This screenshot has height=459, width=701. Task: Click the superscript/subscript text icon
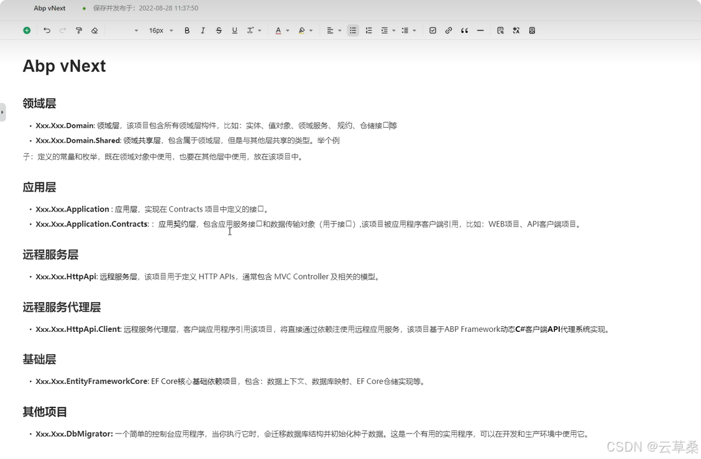[250, 30]
